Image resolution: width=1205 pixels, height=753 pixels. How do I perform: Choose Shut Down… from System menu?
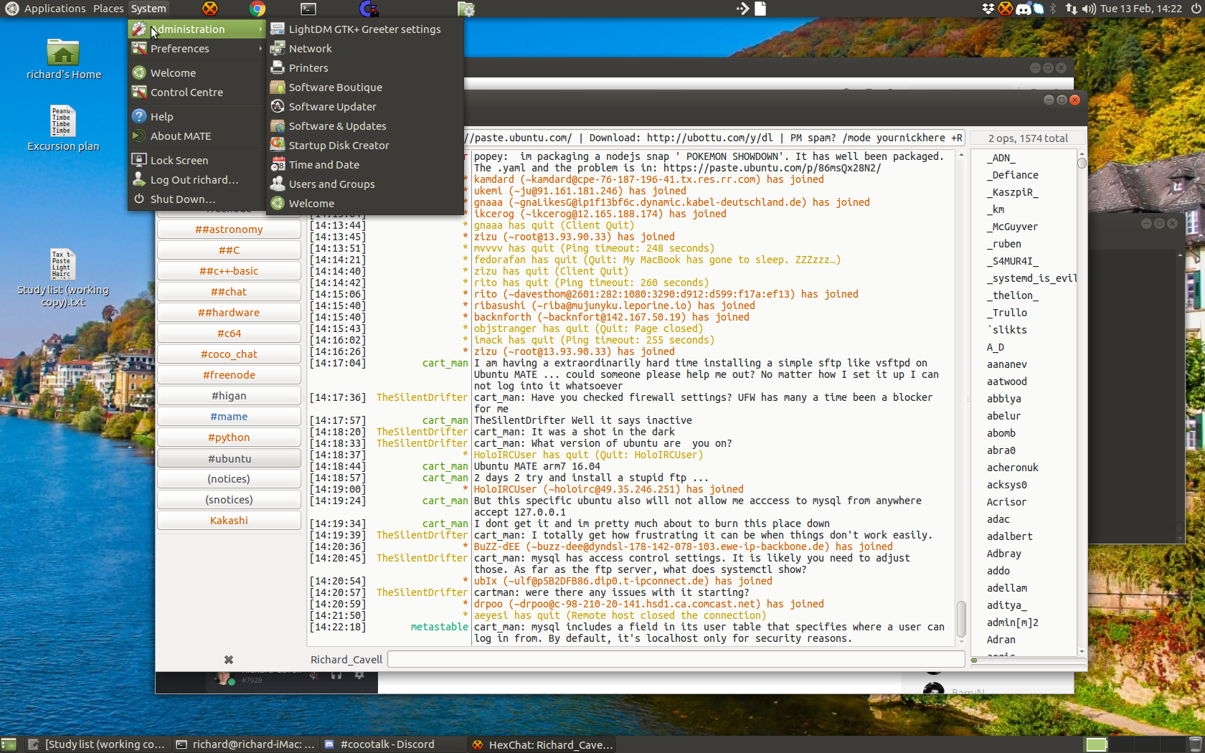tap(197, 199)
